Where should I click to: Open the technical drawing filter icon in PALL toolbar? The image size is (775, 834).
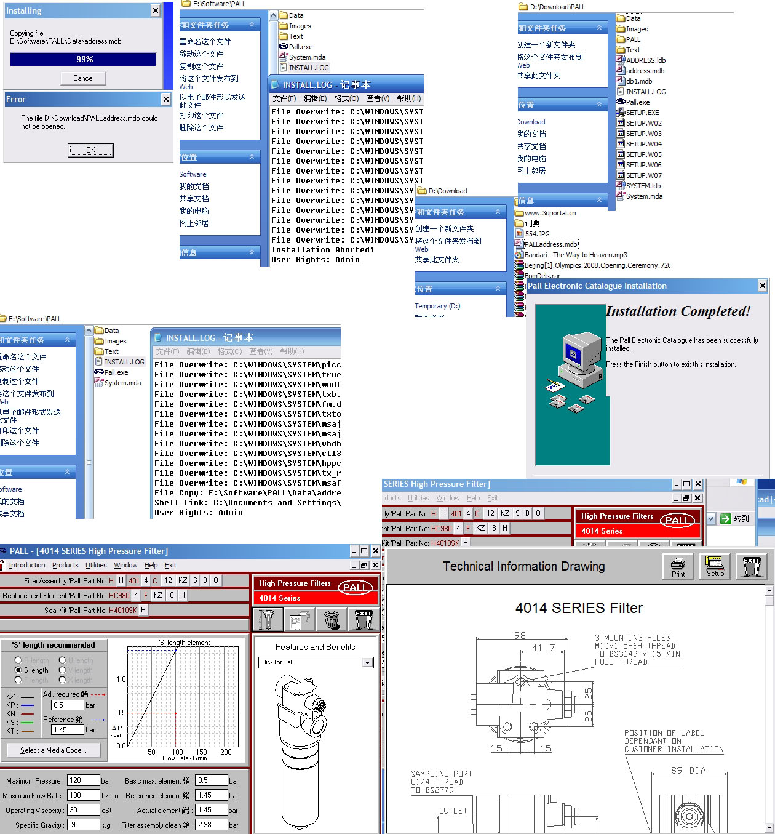click(x=268, y=619)
